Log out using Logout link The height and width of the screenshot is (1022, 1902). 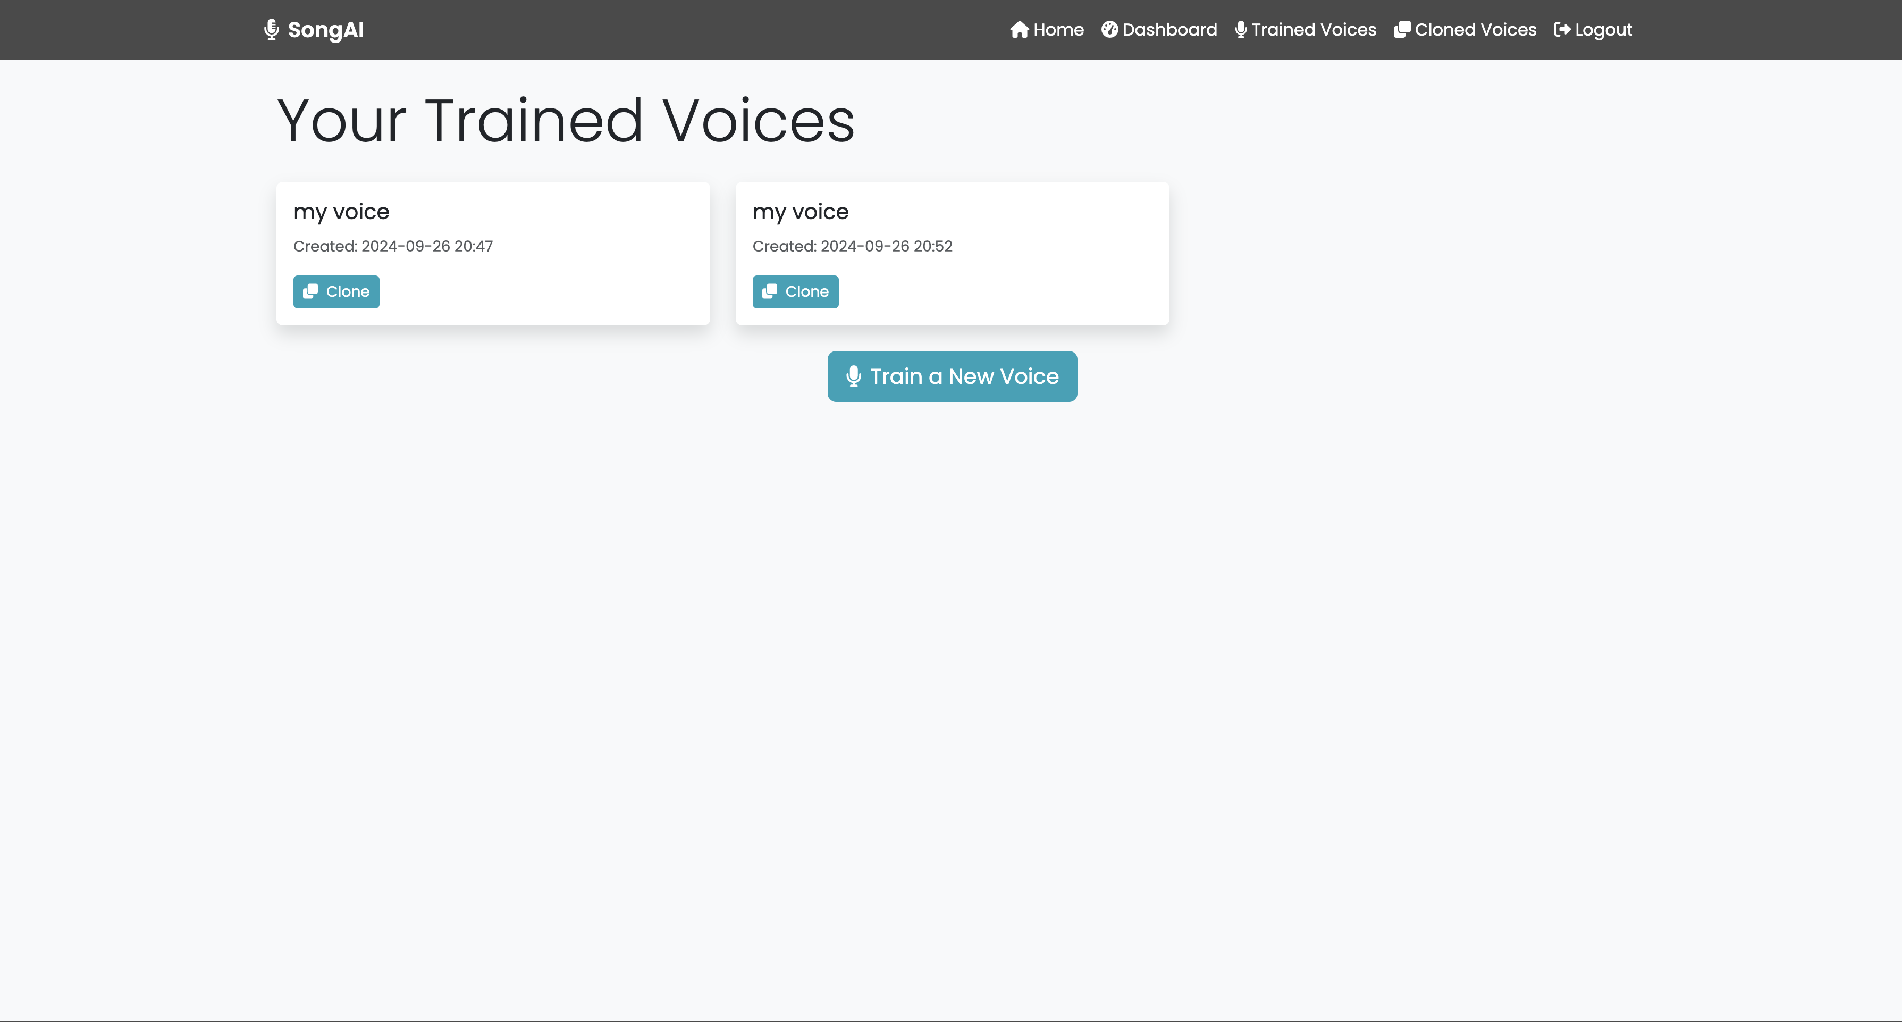coord(1603,30)
